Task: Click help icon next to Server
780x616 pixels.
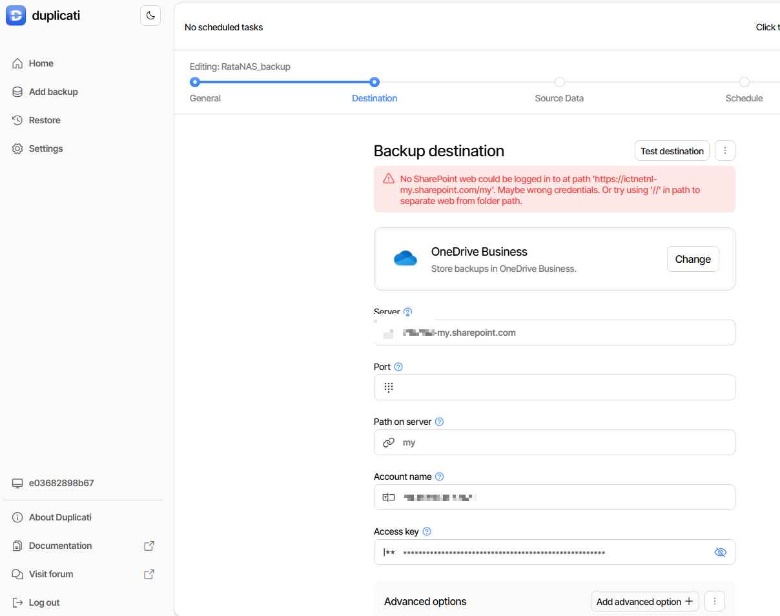Action: click(407, 312)
